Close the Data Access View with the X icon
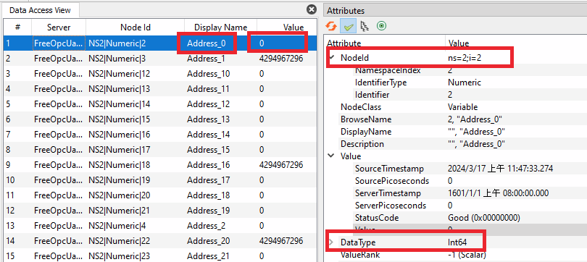587x262 pixels. [312, 9]
